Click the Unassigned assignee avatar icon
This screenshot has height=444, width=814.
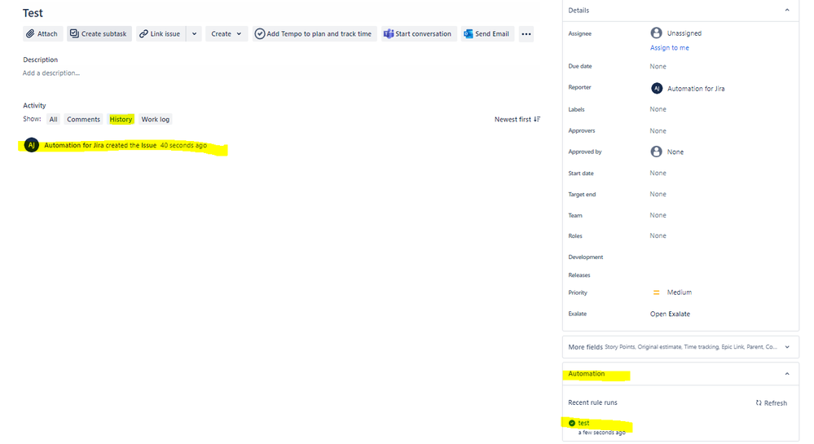(656, 33)
